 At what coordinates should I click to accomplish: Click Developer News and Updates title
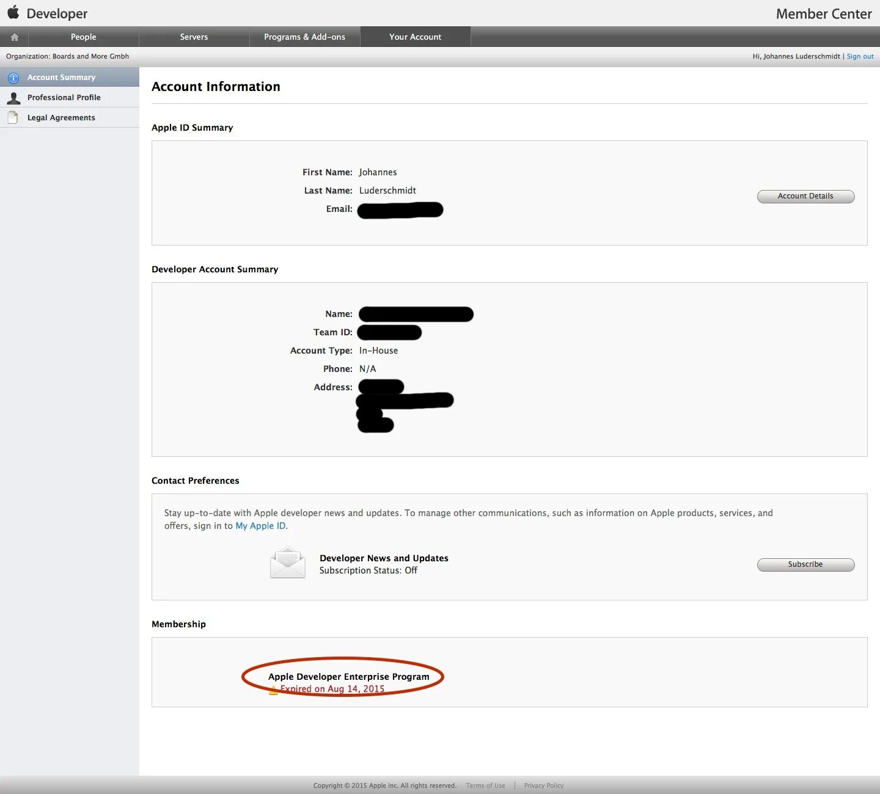point(384,558)
